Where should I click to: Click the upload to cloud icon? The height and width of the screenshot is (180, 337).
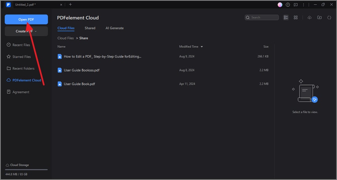(309, 18)
